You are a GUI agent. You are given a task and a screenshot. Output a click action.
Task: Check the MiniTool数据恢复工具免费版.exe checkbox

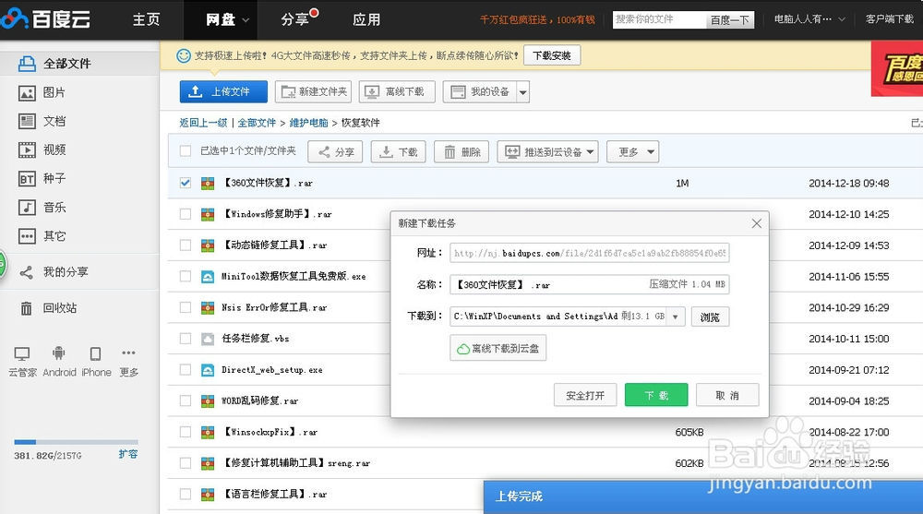[186, 276]
